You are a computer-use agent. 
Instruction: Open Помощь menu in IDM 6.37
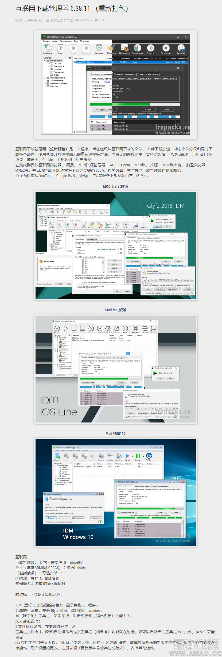pos(84,41)
